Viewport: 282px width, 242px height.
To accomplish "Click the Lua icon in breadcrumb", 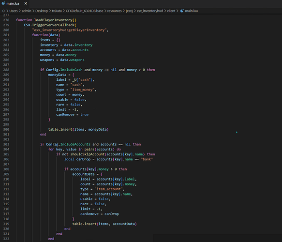I will [182, 11].
